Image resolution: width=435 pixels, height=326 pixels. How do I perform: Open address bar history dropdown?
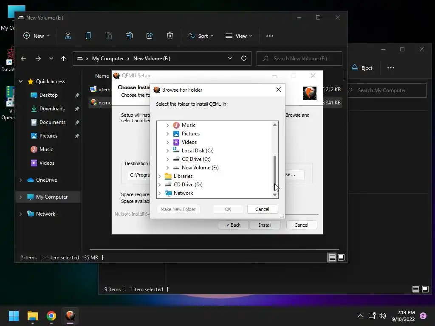click(x=230, y=58)
